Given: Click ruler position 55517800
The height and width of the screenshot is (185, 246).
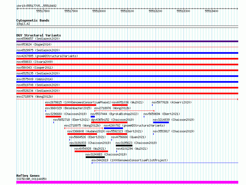Looking at the screenshot, I should (x=43, y=11).
